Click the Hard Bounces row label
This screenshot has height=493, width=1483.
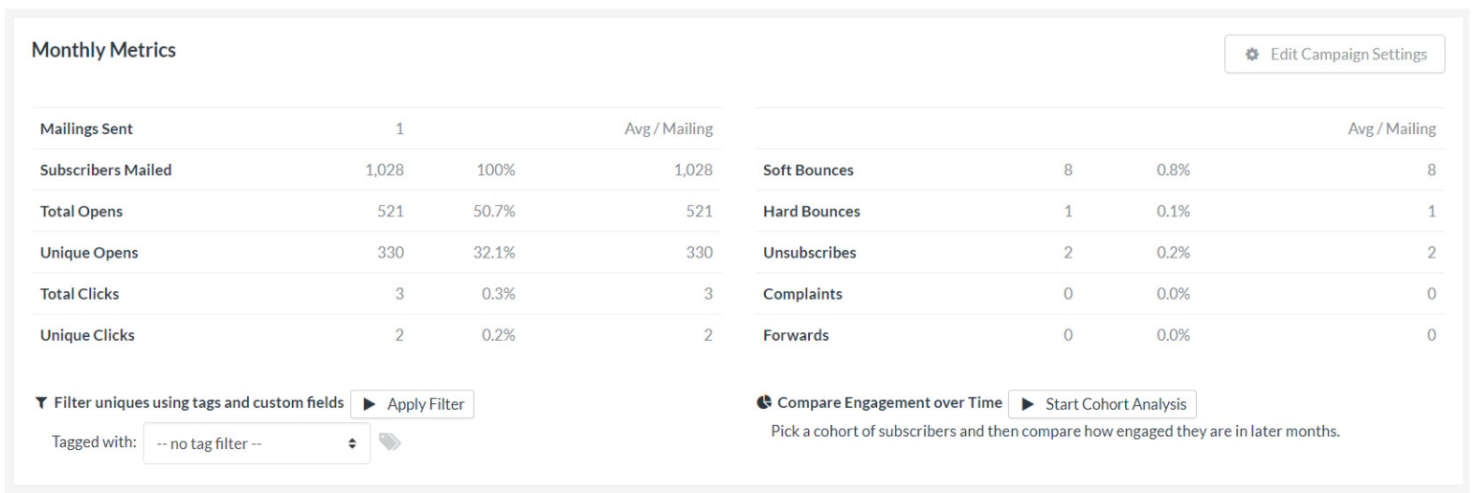[x=811, y=212]
